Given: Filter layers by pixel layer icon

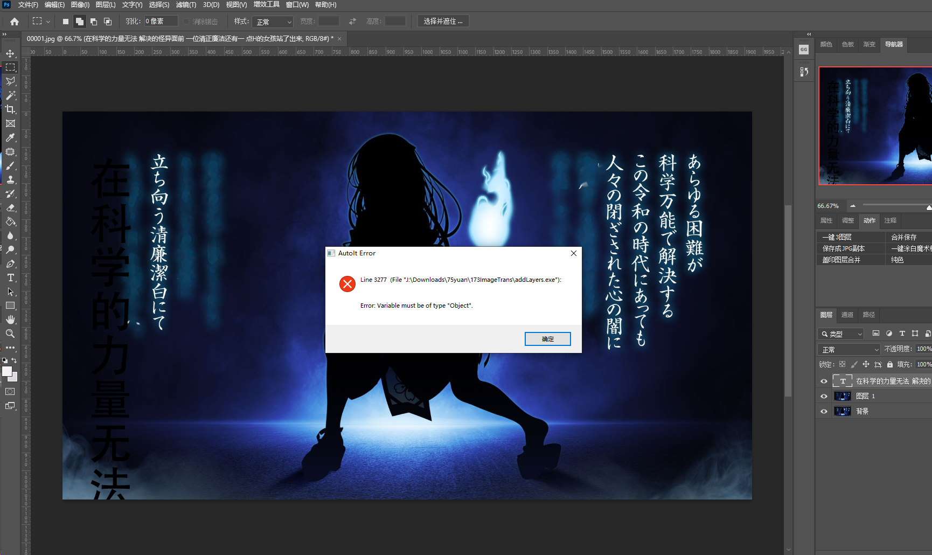Looking at the screenshot, I should 876,334.
